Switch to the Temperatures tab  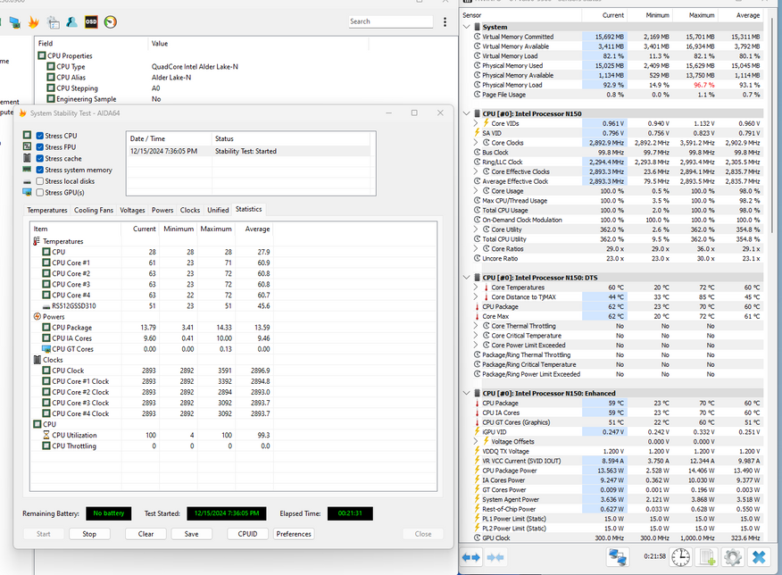coord(46,210)
